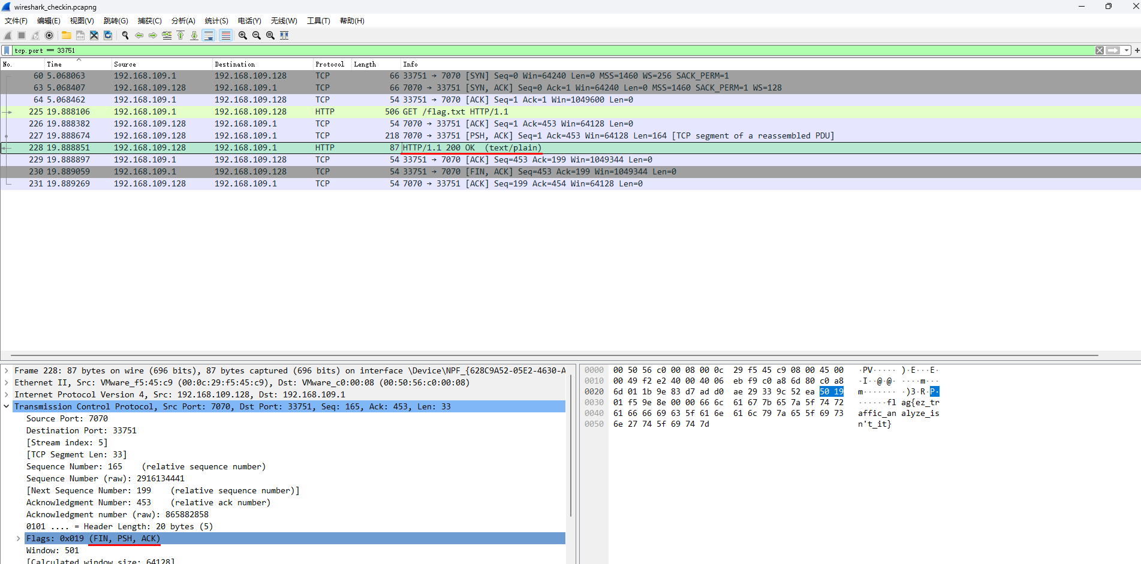The height and width of the screenshot is (564, 1141).
Task: Open the 分析(A) menu
Action: coord(183,20)
